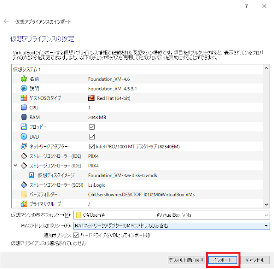The height and width of the screenshot is (269, 274).
Task: Click the キャンセル button
Action: [255, 260]
